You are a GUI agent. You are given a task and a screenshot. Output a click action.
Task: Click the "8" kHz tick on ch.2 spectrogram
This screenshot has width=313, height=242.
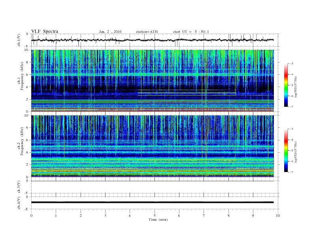27,128
